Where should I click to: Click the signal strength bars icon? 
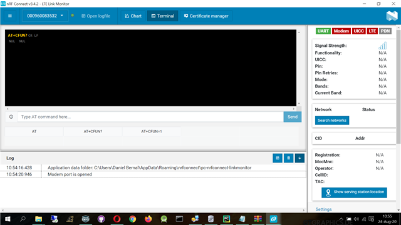(x=383, y=46)
